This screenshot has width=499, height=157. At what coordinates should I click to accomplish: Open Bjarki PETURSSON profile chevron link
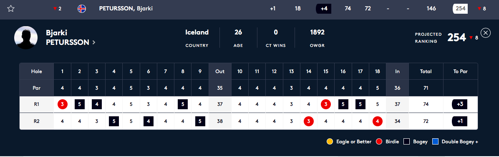(93, 43)
